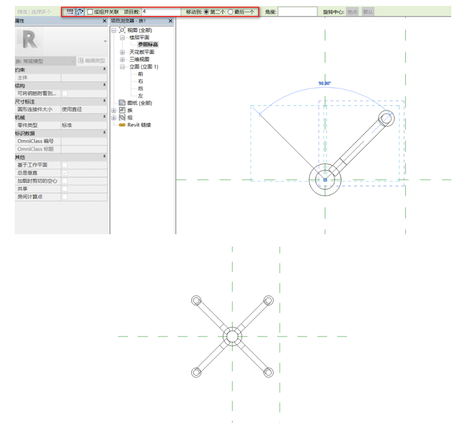Collapse the 视图 (全部) tree node
This screenshot has height=427, width=472.
click(x=114, y=30)
